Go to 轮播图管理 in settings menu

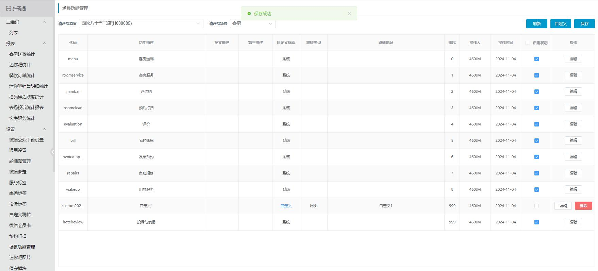pyautogui.click(x=20, y=161)
